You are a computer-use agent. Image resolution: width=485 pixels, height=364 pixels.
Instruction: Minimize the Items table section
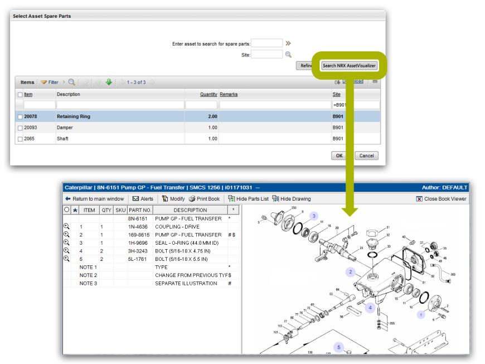pos(375,81)
